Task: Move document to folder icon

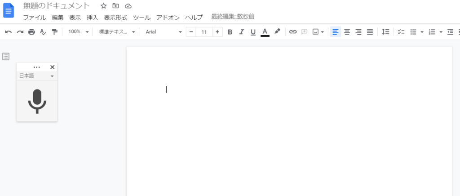Action: point(115,6)
